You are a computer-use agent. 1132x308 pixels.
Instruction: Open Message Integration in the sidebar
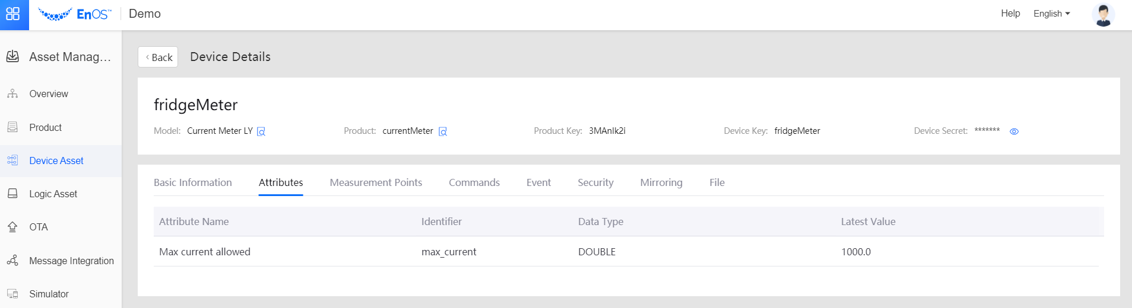coord(71,261)
